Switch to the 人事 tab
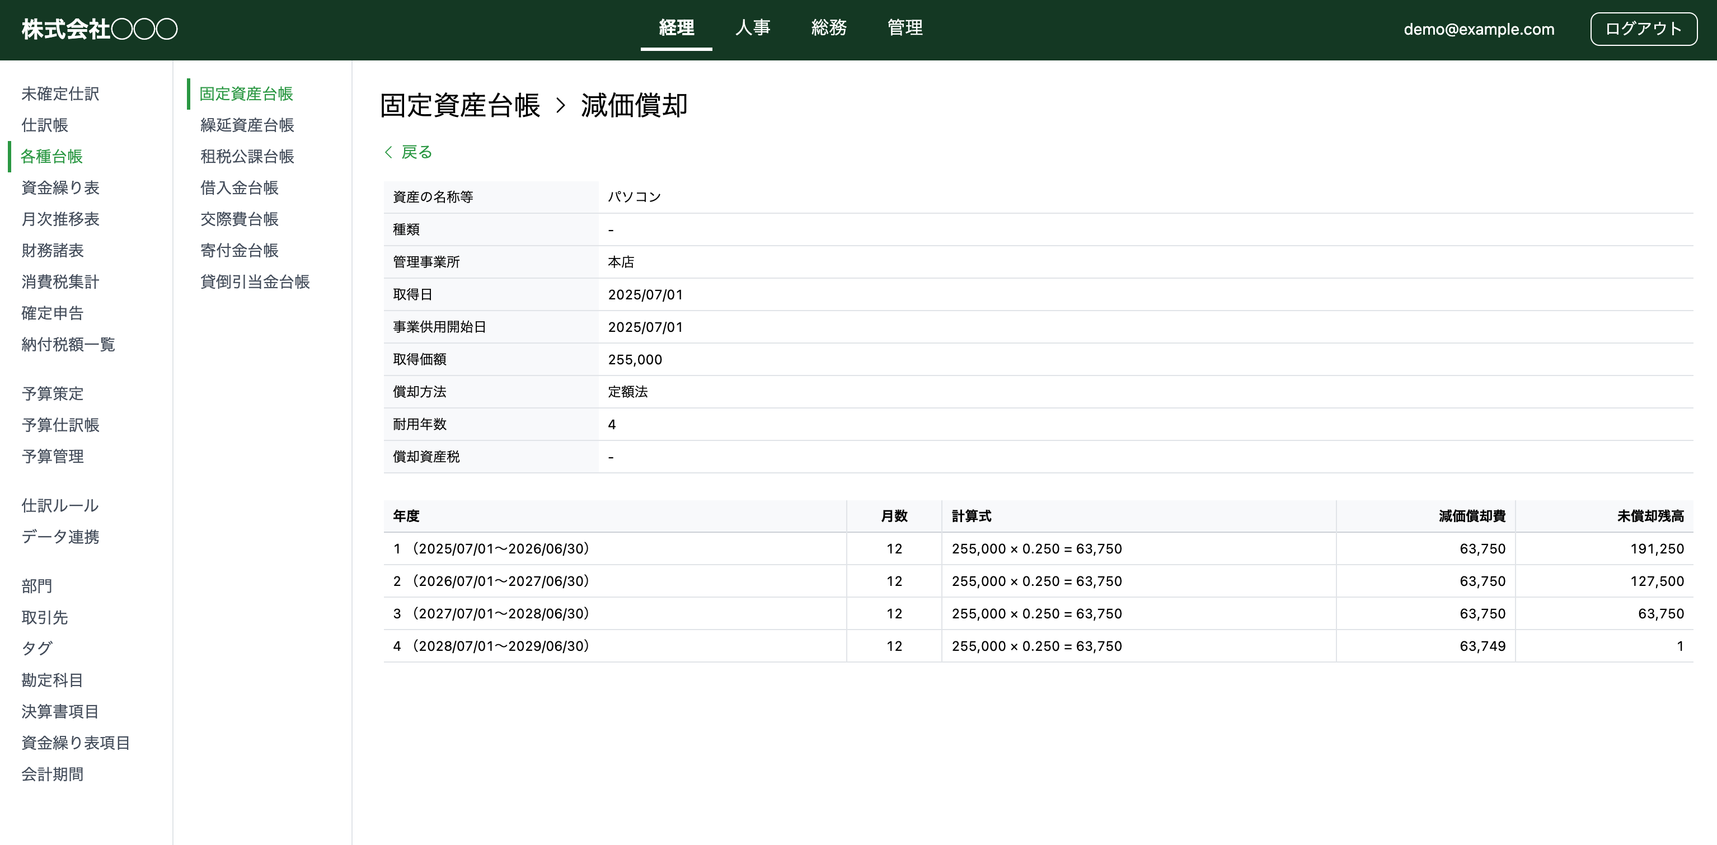 pyautogui.click(x=753, y=28)
